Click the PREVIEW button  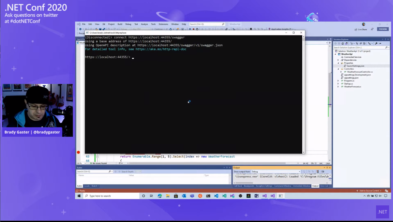click(383, 29)
